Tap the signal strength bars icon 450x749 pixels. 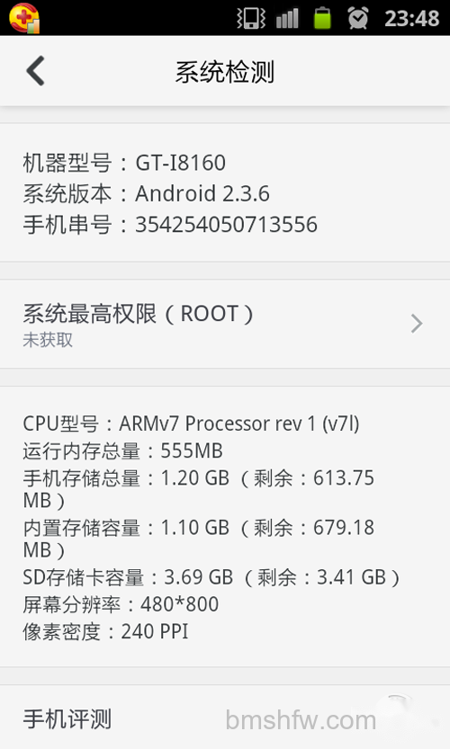pyautogui.click(x=287, y=19)
